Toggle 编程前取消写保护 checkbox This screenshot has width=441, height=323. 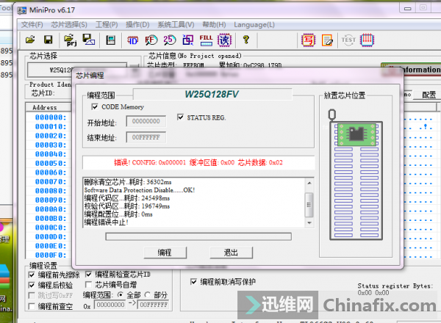[x=193, y=281]
